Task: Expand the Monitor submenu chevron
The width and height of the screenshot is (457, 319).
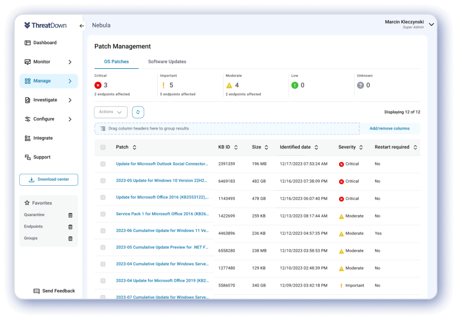Action: (70, 62)
